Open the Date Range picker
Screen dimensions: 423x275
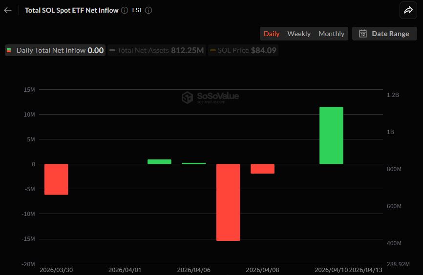(x=384, y=34)
